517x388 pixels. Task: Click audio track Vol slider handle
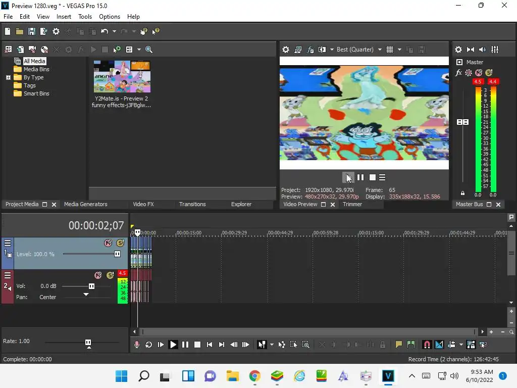click(92, 286)
